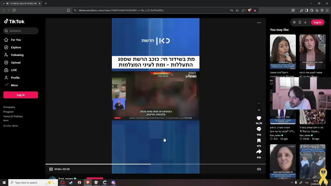Open Brave browser from the taskbar

(88, 183)
